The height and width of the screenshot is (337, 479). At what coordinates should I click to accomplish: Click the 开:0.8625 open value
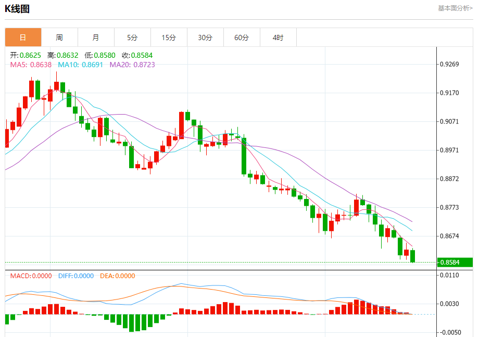(x=26, y=55)
